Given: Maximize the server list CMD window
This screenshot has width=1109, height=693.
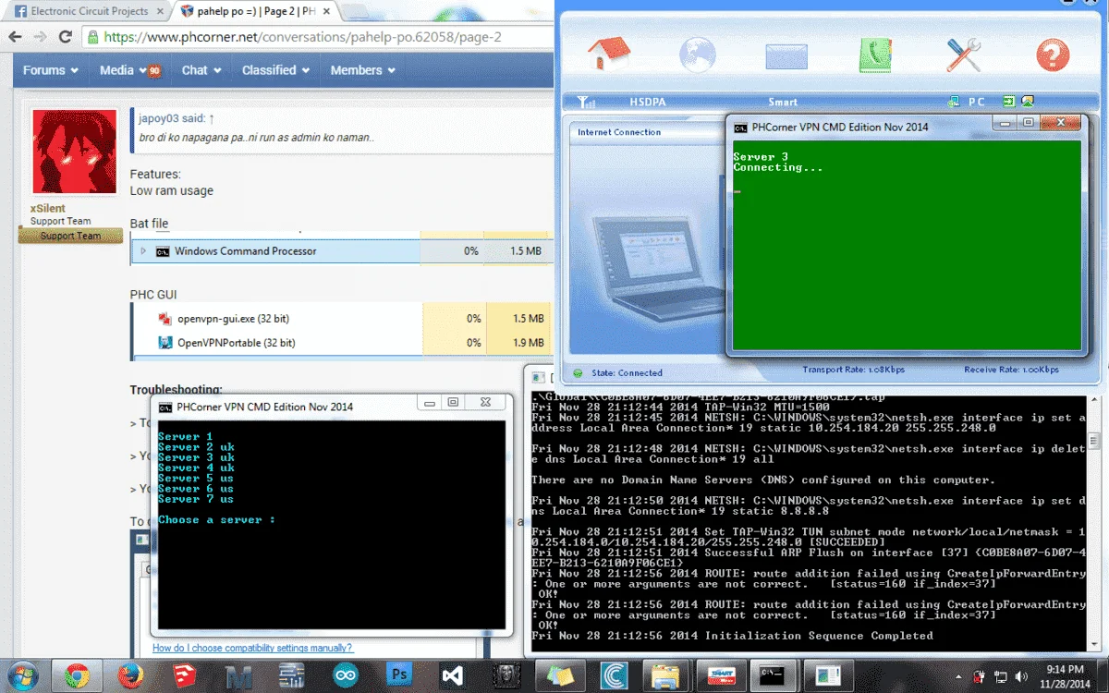Looking at the screenshot, I should pyautogui.click(x=452, y=402).
